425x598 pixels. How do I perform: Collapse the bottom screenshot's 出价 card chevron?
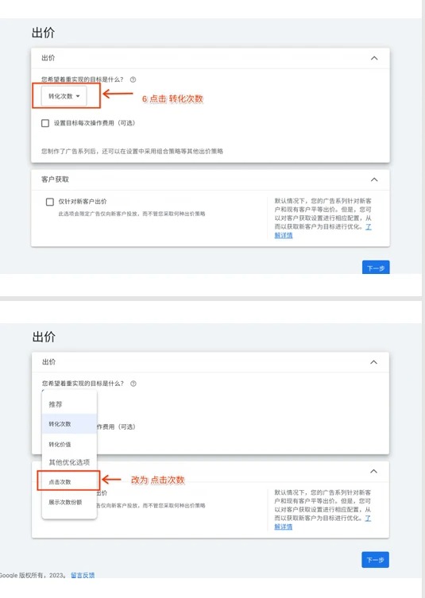[374, 362]
